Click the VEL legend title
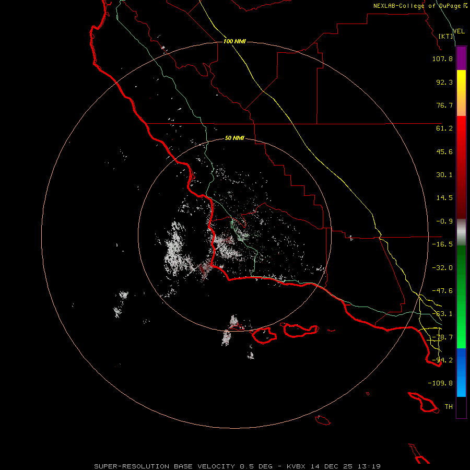Viewport: 470px width, 470px height. click(459, 31)
